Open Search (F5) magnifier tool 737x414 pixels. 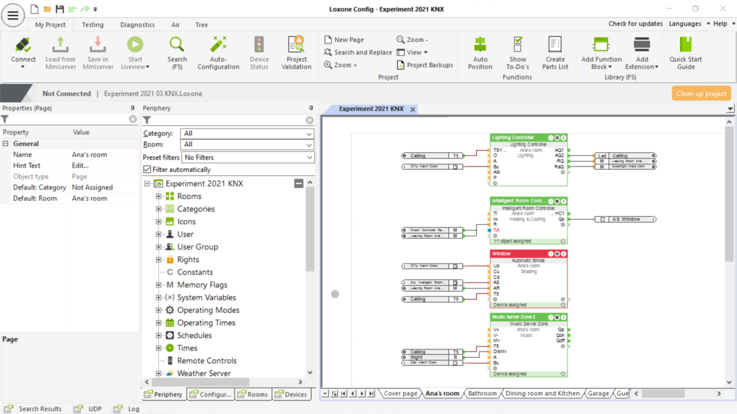(177, 45)
